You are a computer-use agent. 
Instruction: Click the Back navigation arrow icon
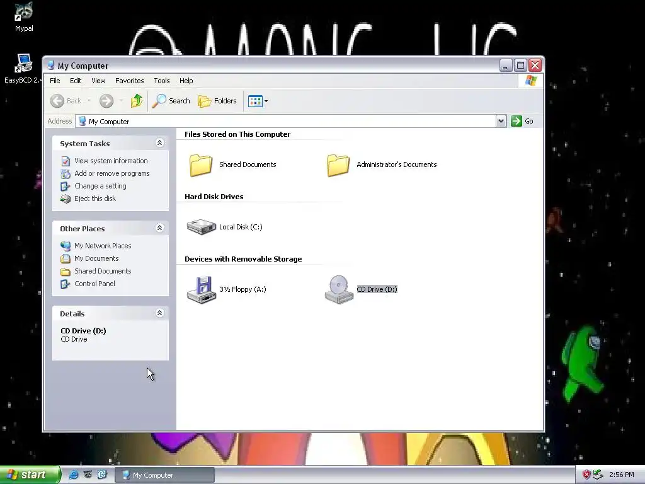tap(57, 101)
